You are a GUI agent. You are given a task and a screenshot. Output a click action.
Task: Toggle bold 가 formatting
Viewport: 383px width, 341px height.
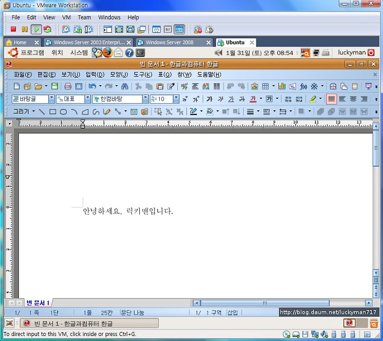point(209,99)
